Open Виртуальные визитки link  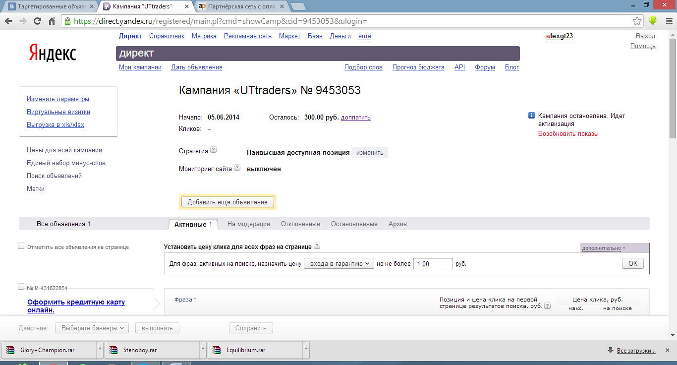pos(58,112)
